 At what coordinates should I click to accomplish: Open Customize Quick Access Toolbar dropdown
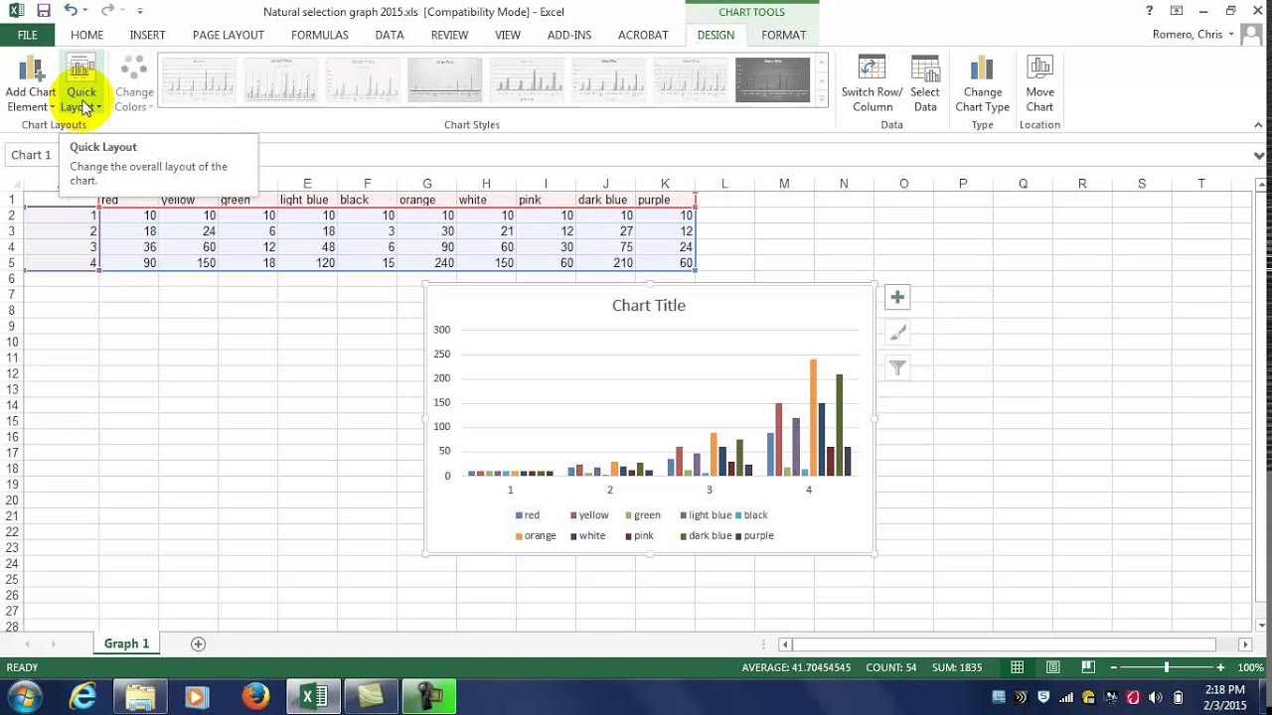[140, 11]
